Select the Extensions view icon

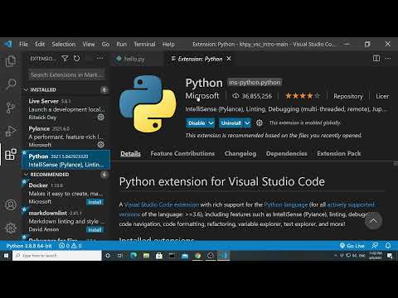pyautogui.click(x=11, y=155)
